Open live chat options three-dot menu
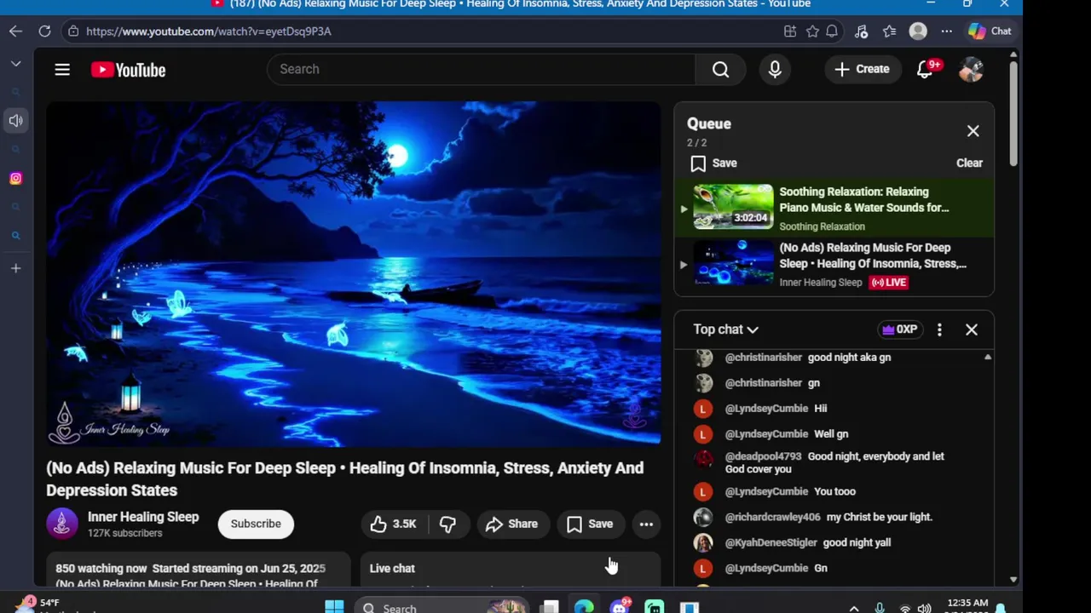The height and width of the screenshot is (613, 1091). click(x=939, y=329)
